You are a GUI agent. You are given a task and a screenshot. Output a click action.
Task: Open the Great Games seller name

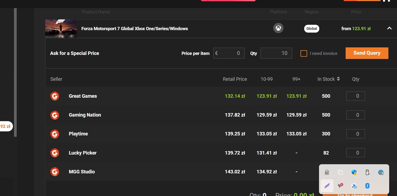[83, 96]
